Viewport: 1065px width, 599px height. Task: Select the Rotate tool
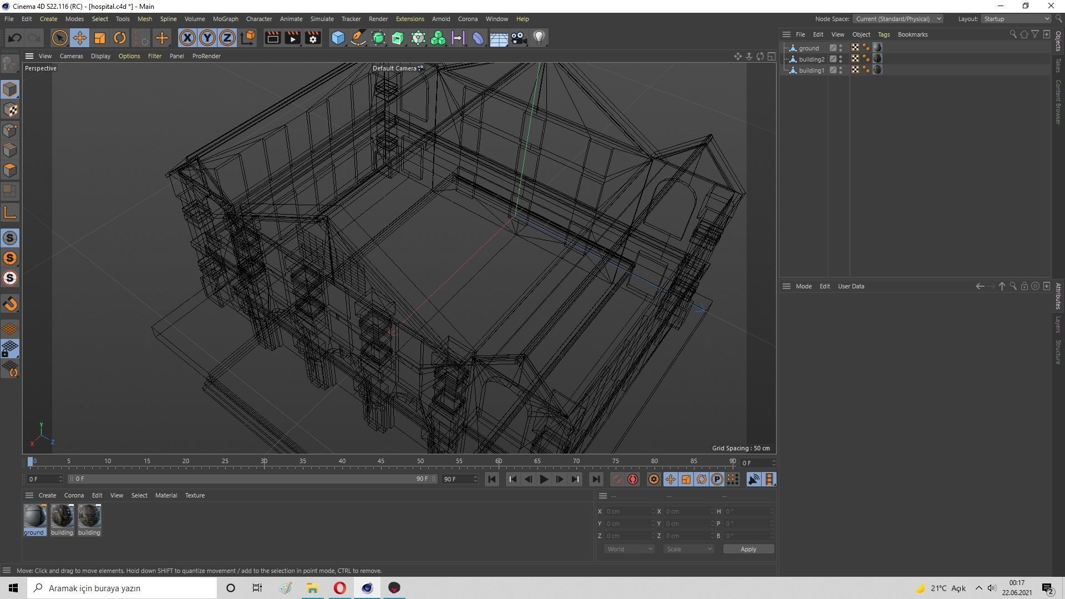click(x=119, y=38)
